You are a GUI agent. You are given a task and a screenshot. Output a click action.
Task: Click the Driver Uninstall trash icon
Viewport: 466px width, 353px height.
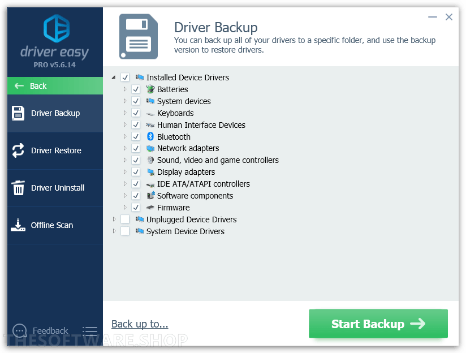coord(18,188)
